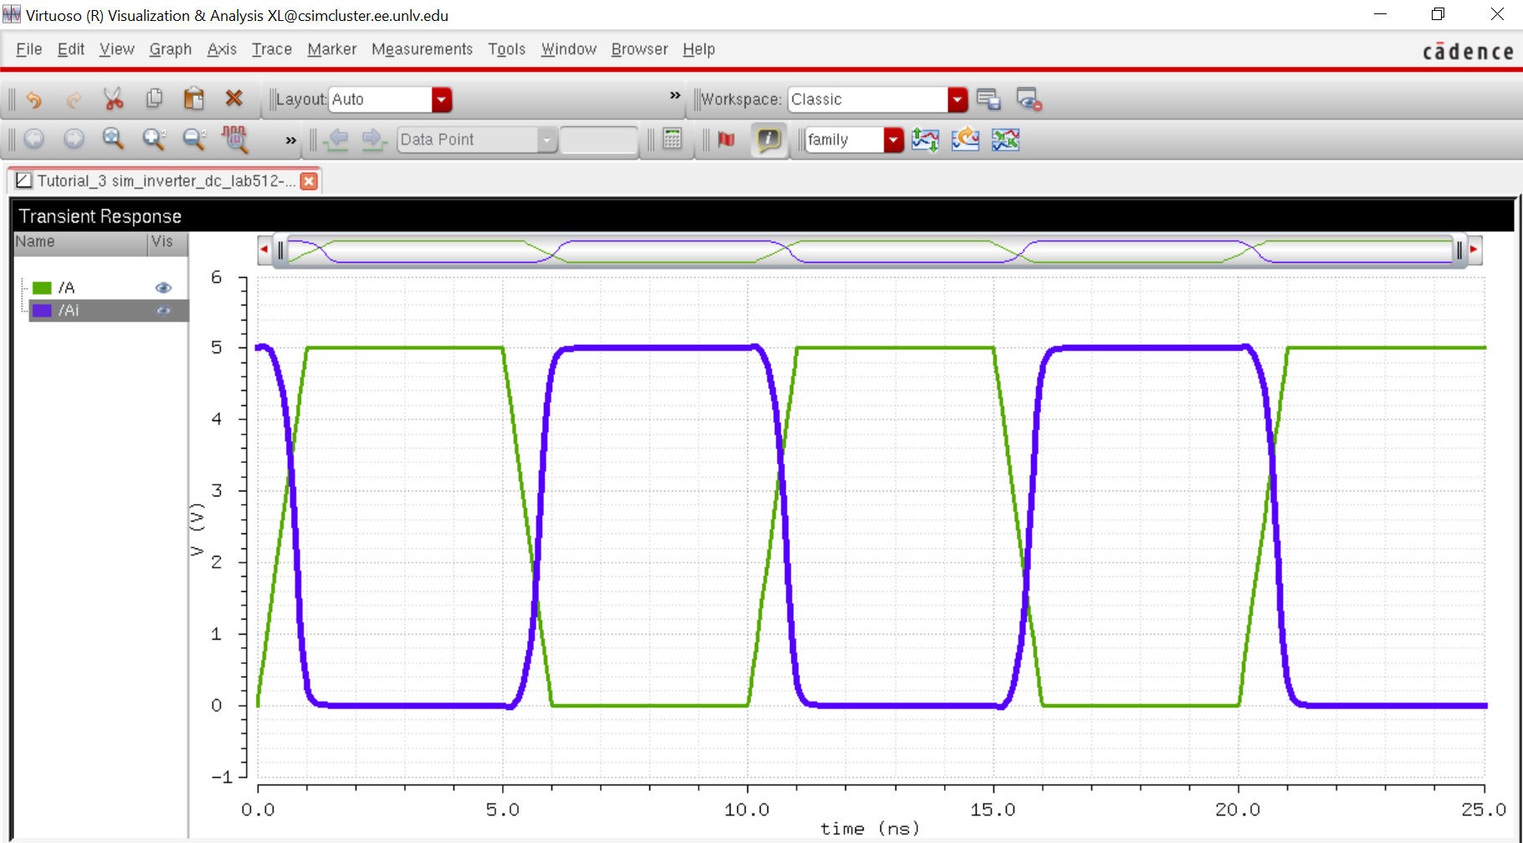Click the Cut scissors icon
Image resolution: width=1523 pixels, height=843 pixels.
113,99
